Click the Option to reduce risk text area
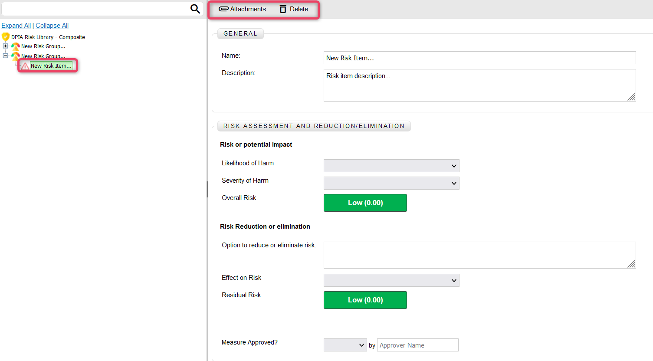This screenshot has width=653, height=361. 479,255
